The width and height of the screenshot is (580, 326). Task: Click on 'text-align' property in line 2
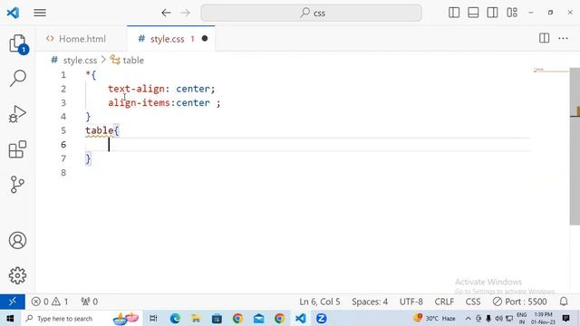click(x=136, y=89)
